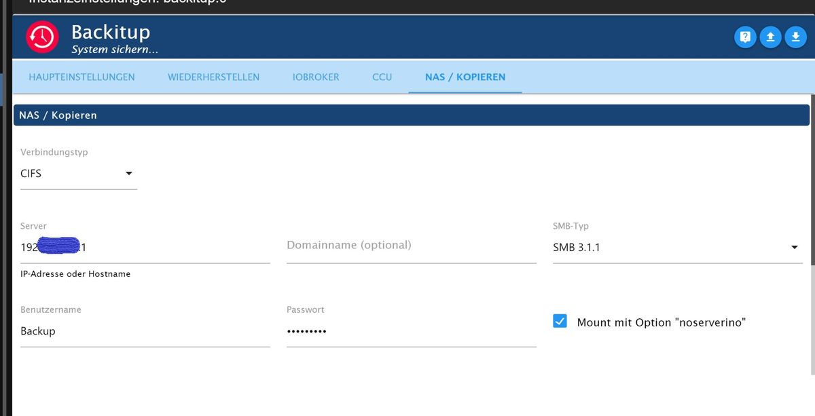Click the Mount mit Option noserverino label
The image size is (815, 416).
pyautogui.click(x=662, y=322)
